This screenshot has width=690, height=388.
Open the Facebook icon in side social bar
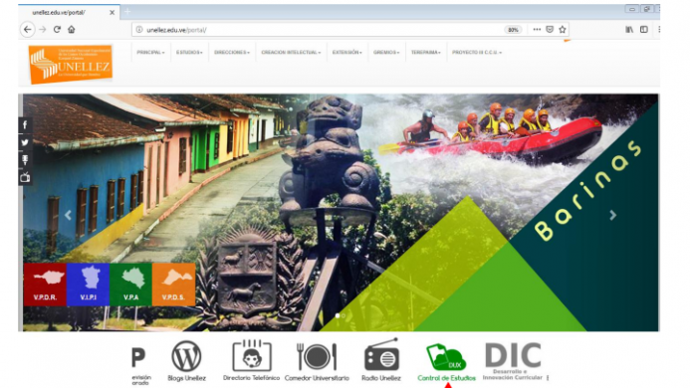[25, 125]
